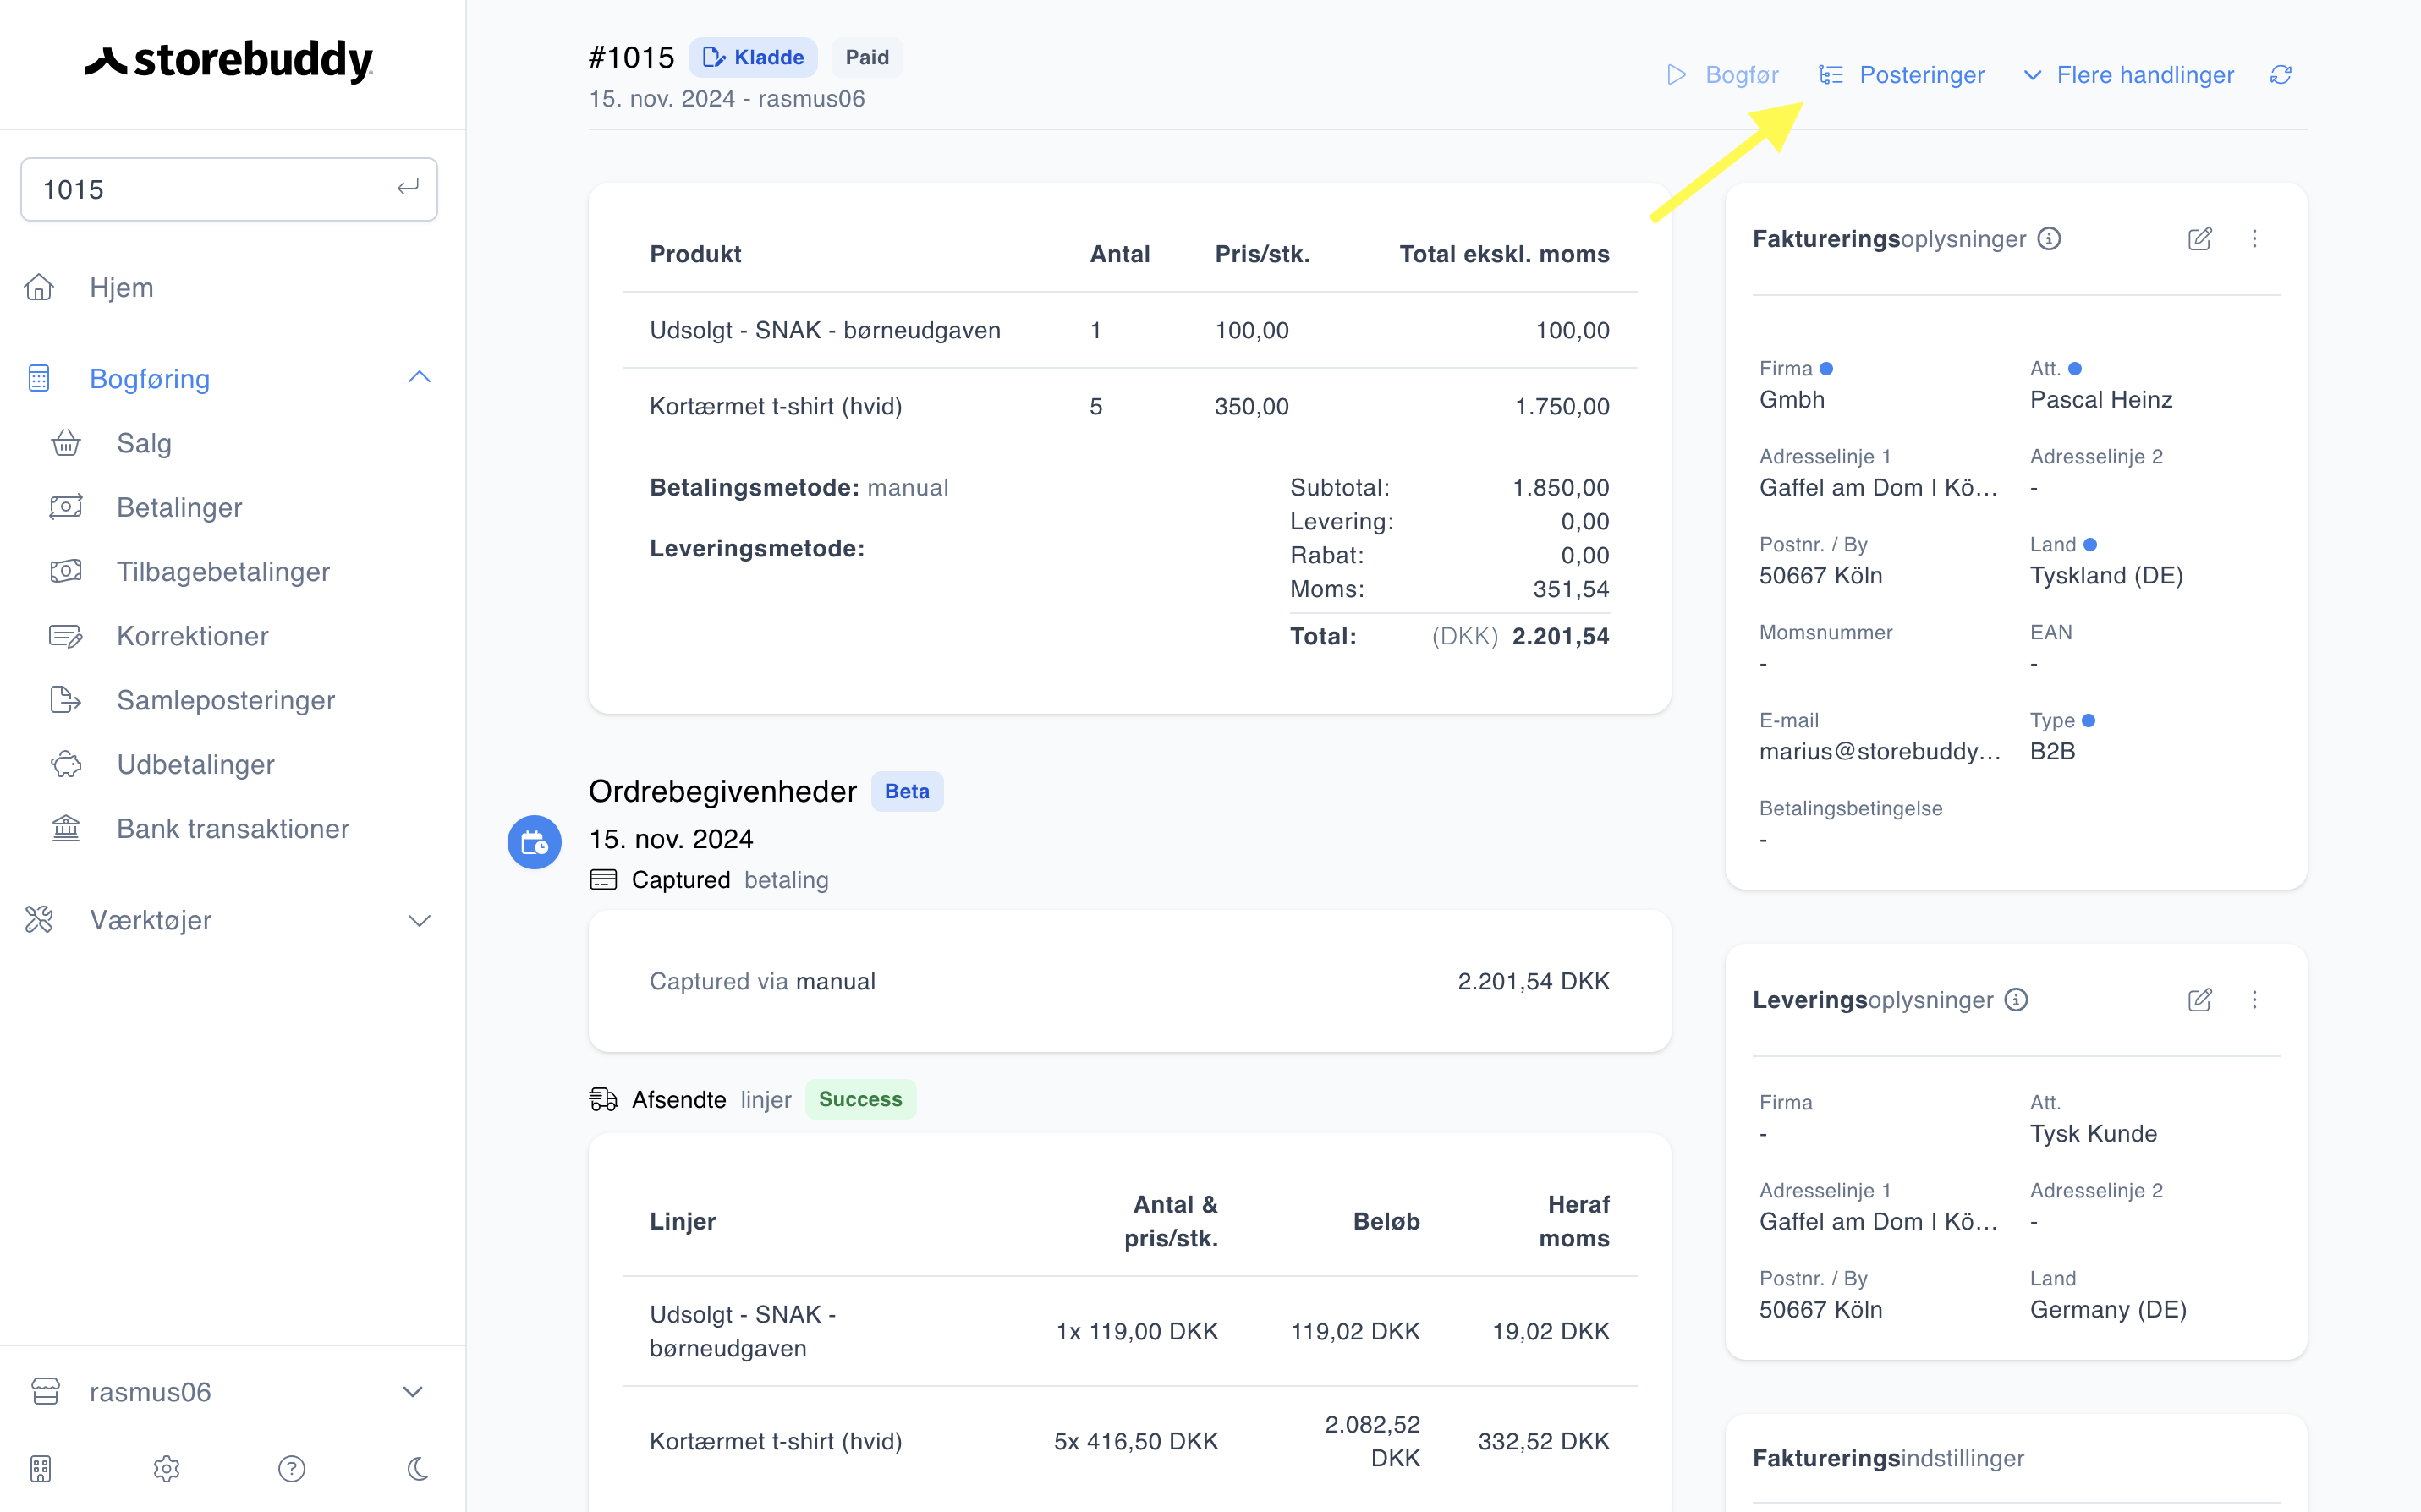
Task: Click the rasmus06 store icon
Action: coord(45,1391)
